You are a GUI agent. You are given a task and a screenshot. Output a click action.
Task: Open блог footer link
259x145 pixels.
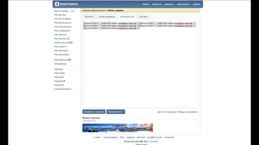[x=122, y=137]
